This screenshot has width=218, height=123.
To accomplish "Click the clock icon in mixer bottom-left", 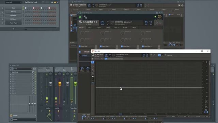I will [x=11, y=115].
